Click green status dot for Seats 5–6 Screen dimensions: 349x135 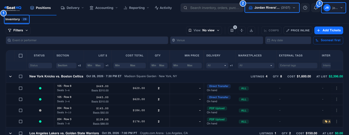coord(40,88)
